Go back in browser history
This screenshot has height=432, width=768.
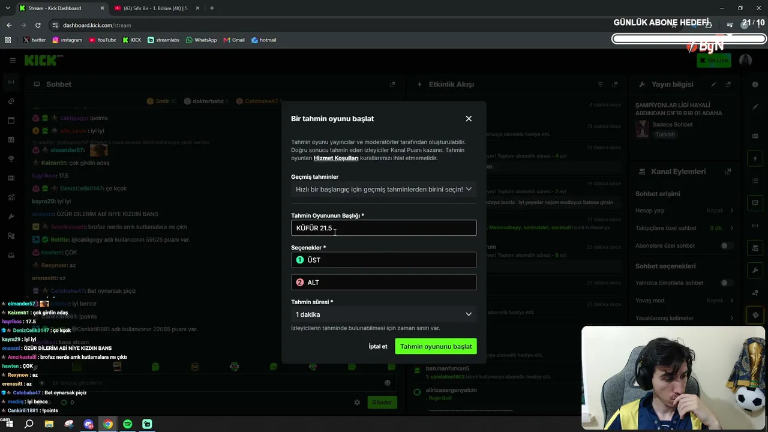click(x=9, y=25)
